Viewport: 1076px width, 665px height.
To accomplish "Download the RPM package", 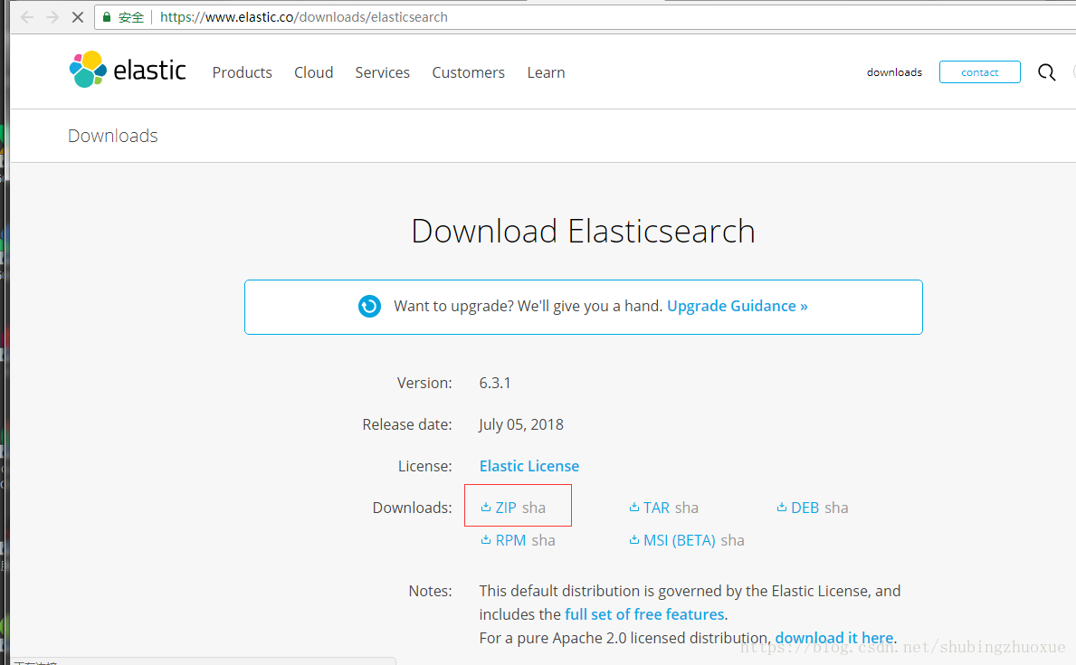I will coord(509,540).
